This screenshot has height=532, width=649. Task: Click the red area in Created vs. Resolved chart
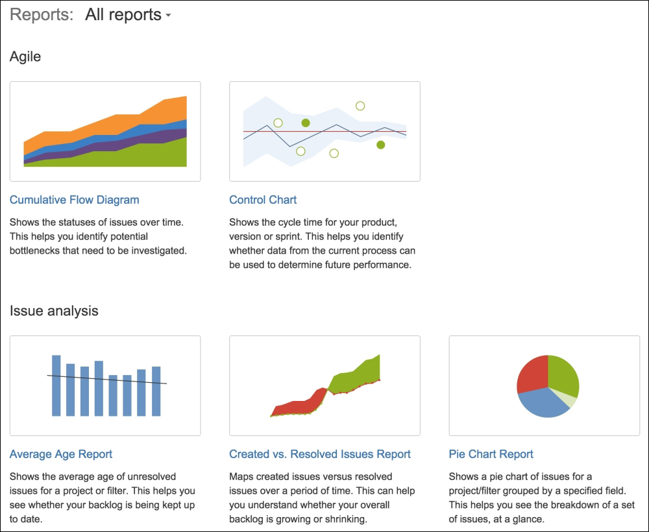pos(302,404)
